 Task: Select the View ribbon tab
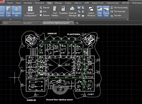tap(50, 3)
